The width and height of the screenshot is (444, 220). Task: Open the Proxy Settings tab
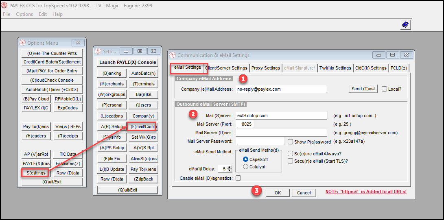(266, 68)
